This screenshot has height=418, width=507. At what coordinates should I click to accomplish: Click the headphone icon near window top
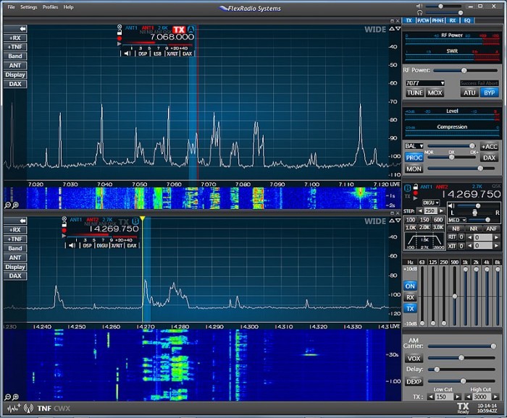coord(419,13)
